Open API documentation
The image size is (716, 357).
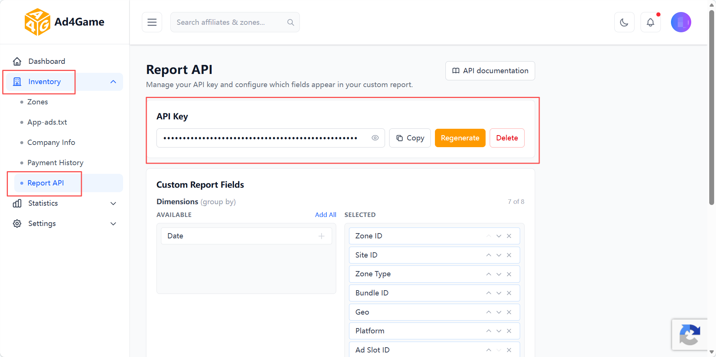click(490, 71)
